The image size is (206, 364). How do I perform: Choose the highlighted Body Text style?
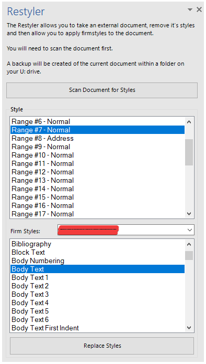[97, 269]
